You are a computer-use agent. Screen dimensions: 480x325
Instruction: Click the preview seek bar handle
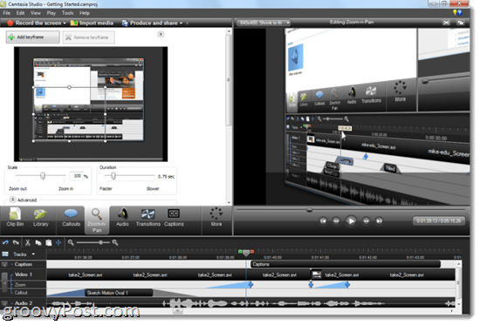coord(310,210)
